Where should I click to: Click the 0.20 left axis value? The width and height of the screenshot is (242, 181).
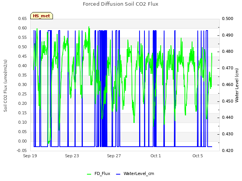[x=23, y=103]
